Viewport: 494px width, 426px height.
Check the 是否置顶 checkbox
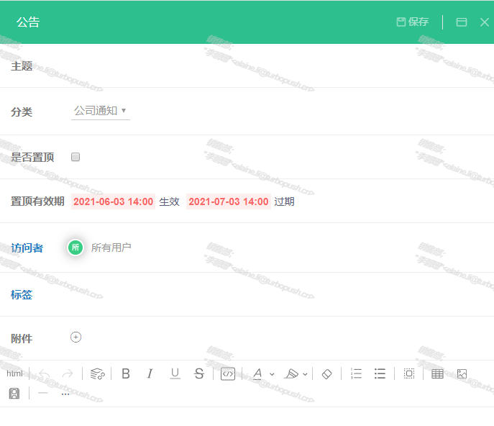point(76,157)
